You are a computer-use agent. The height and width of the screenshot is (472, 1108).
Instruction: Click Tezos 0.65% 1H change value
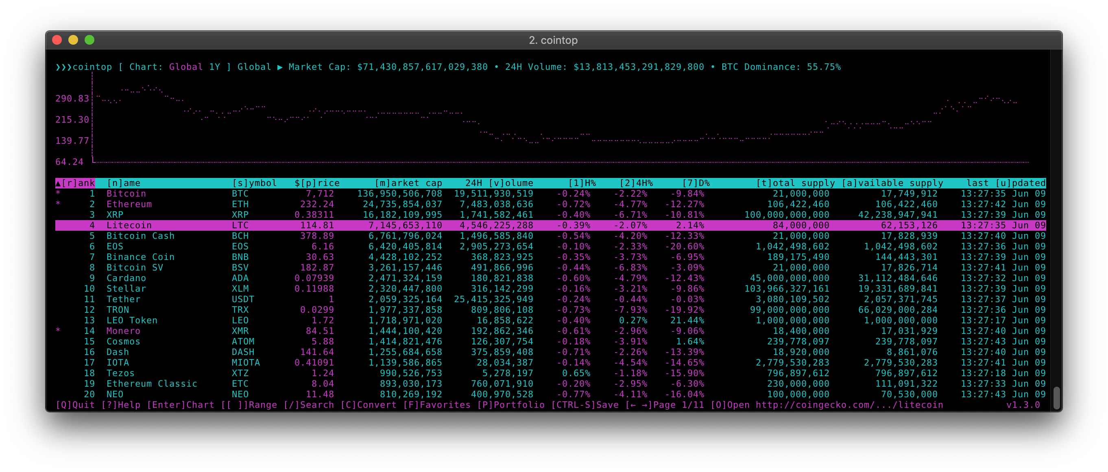(576, 373)
